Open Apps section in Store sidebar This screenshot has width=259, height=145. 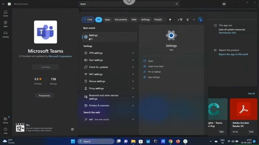[x=5, y=24]
